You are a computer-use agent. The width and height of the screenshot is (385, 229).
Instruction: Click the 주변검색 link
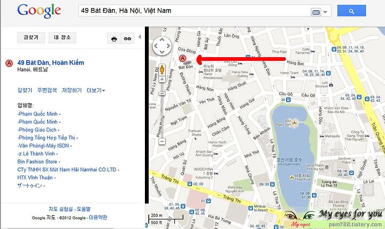tap(47, 90)
